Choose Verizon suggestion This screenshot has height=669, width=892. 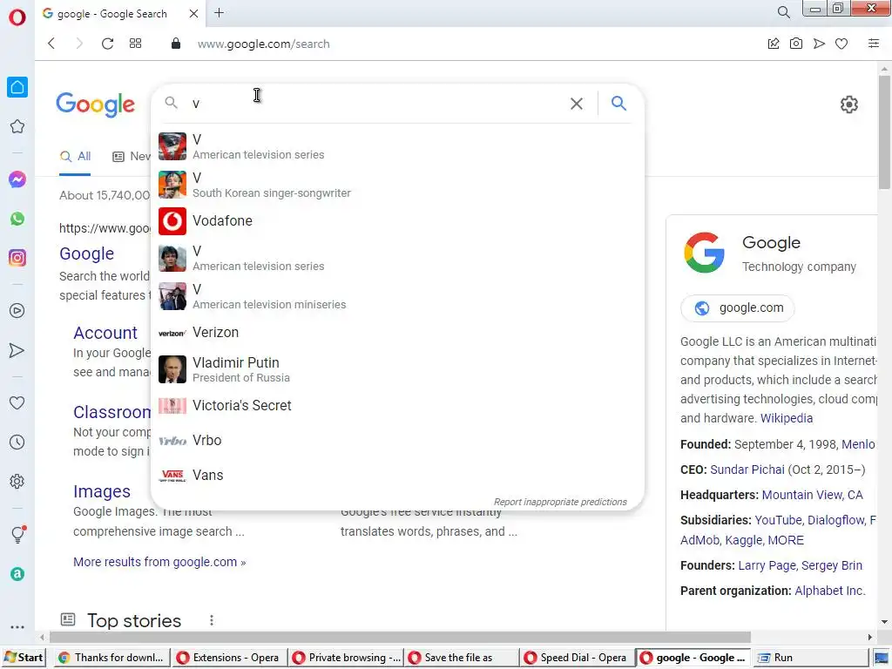(396, 333)
